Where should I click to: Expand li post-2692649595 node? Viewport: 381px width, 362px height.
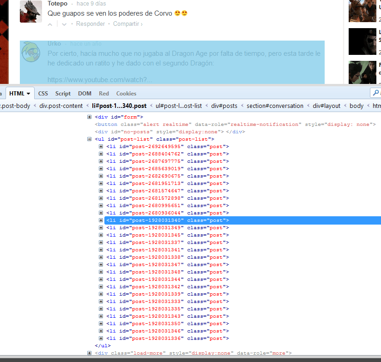(x=101, y=146)
